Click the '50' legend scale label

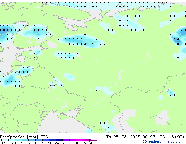[91, 143]
